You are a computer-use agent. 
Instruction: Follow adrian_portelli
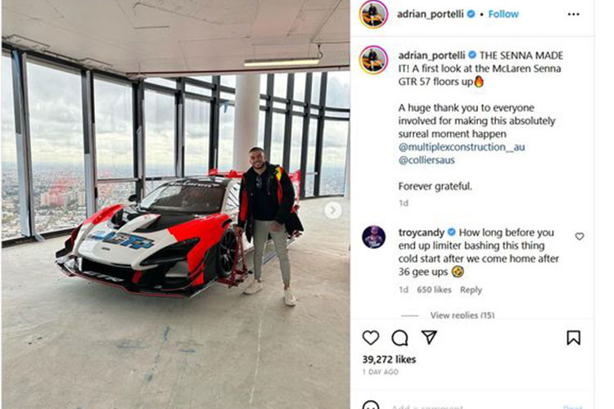(x=503, y=14)
